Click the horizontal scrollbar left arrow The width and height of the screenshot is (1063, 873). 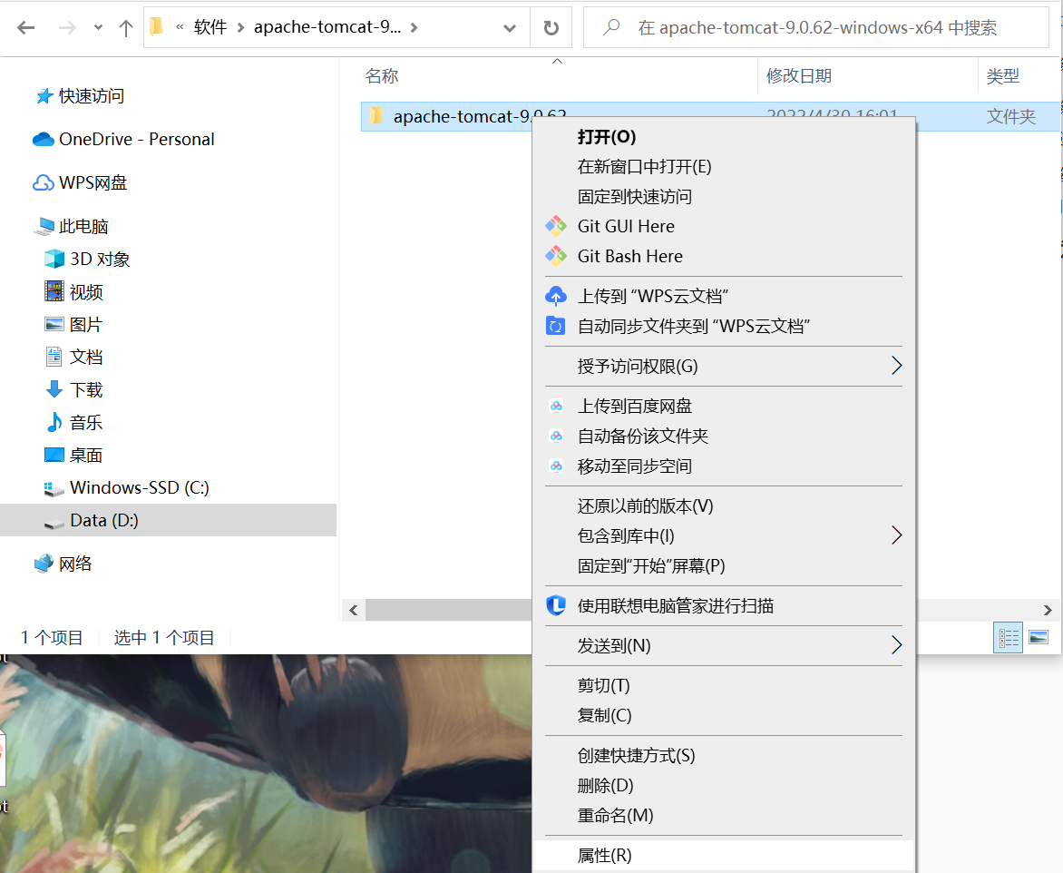(x=353, y=610)
